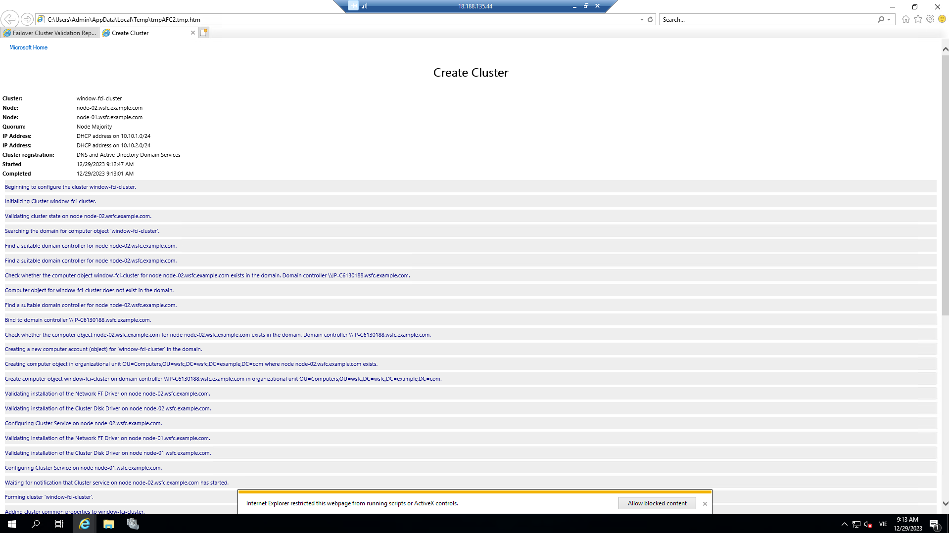Viewport: 949px width, 533px height.
Task: Open File Explorer from the taskbar
Action: pyautogui.click(x=108, y=524)
